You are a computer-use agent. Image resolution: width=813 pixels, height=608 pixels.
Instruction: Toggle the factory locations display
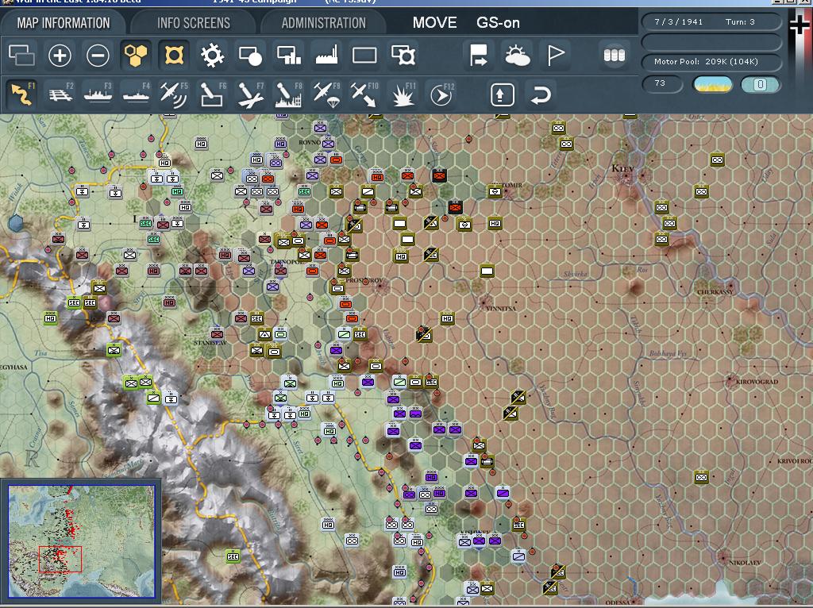point(326,55)
